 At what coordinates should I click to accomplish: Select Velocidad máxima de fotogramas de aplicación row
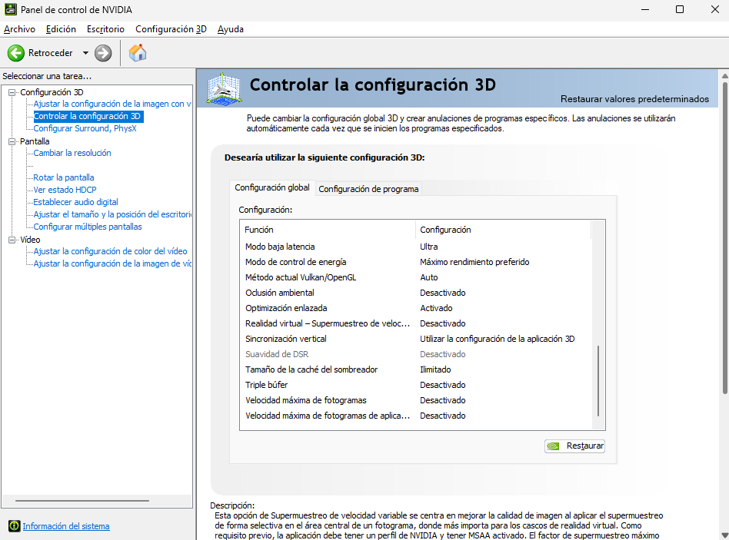point(416,416)
